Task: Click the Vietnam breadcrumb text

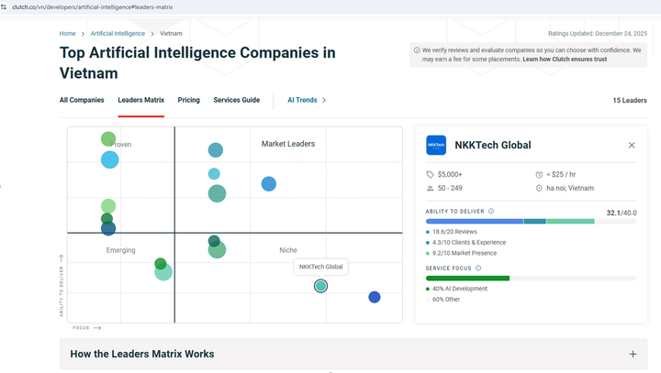Action: pos(171,34)
